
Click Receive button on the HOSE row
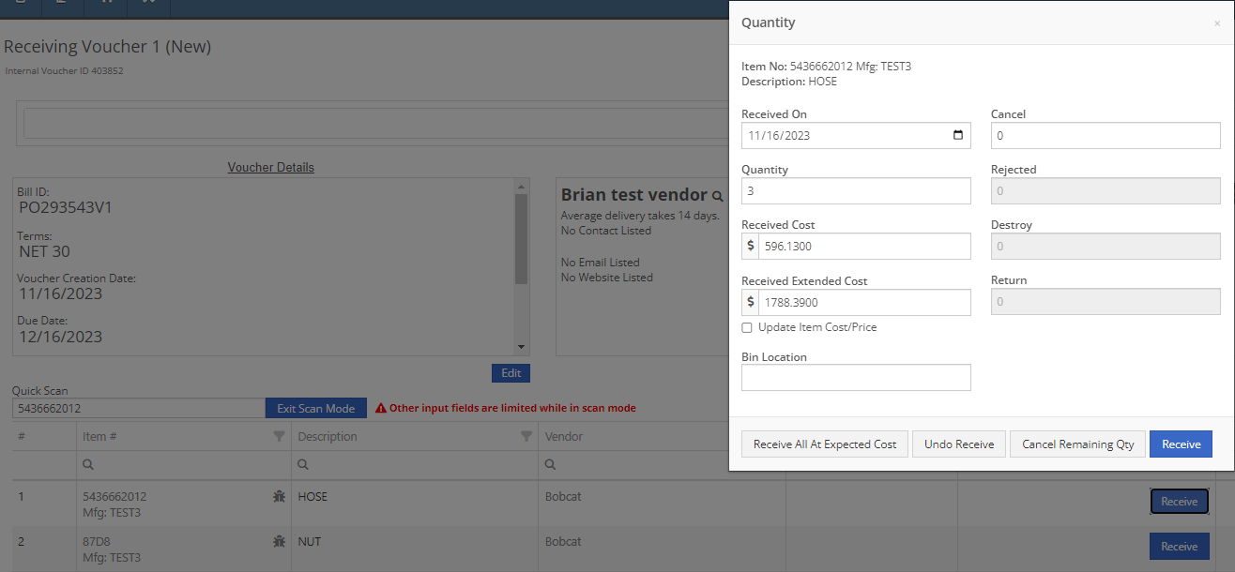pyautogui.click(x=1180, y=502)
